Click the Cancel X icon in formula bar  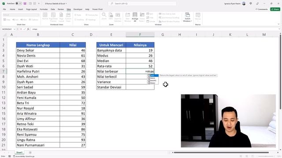[x=21, y=29]
